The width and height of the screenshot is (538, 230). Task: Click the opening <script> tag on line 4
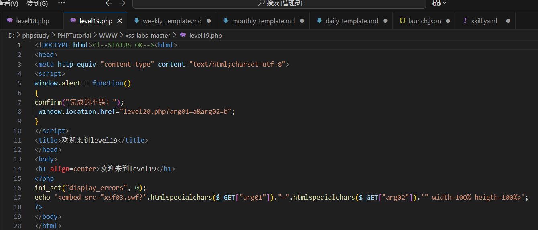coord(50,73)
